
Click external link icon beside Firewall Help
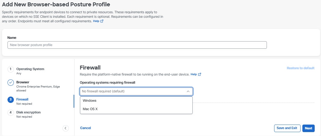pos(200,74)
